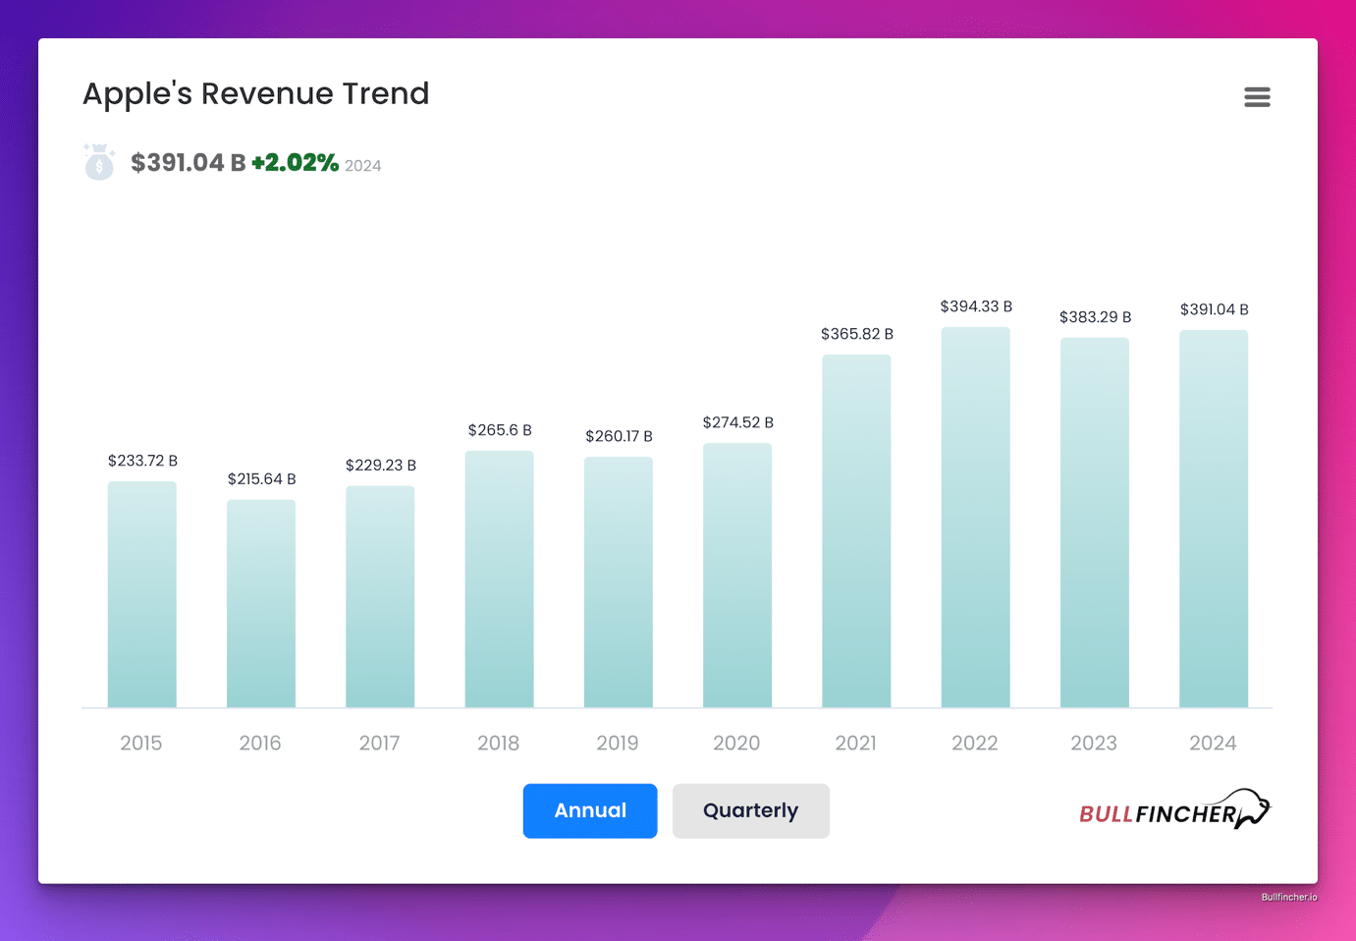Click the $274.52 B data label
The height and width of the screenshot is (941, 1356).
(737, 422)
